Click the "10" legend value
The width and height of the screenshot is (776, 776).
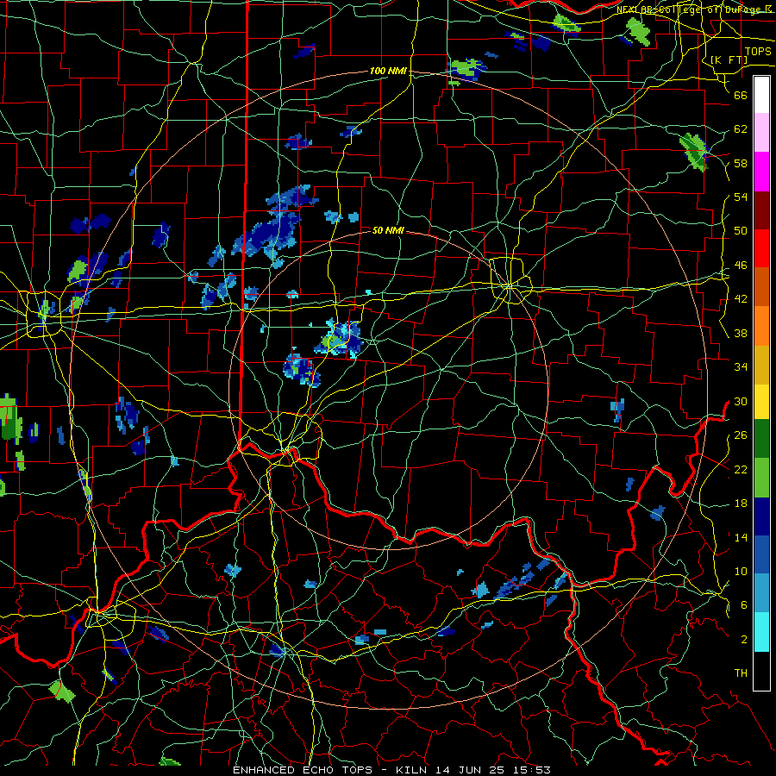click(x=741, y=571)
